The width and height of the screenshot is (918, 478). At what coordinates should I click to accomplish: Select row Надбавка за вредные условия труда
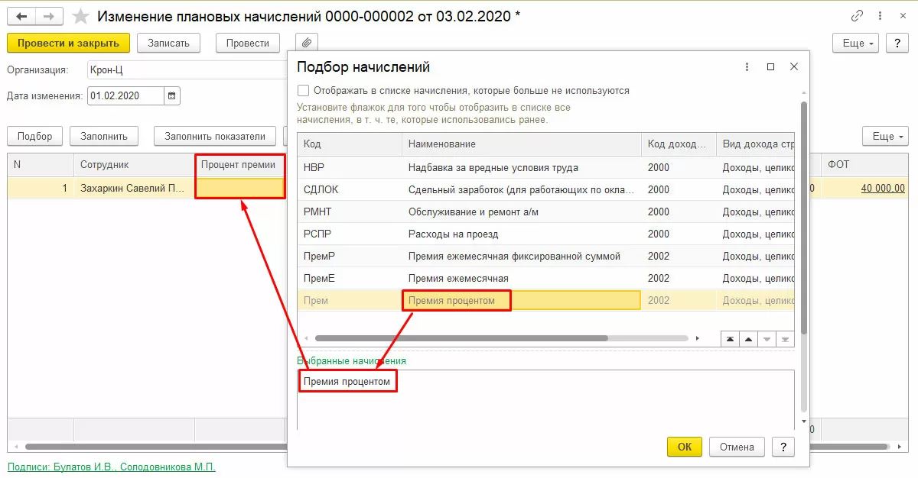545,167
